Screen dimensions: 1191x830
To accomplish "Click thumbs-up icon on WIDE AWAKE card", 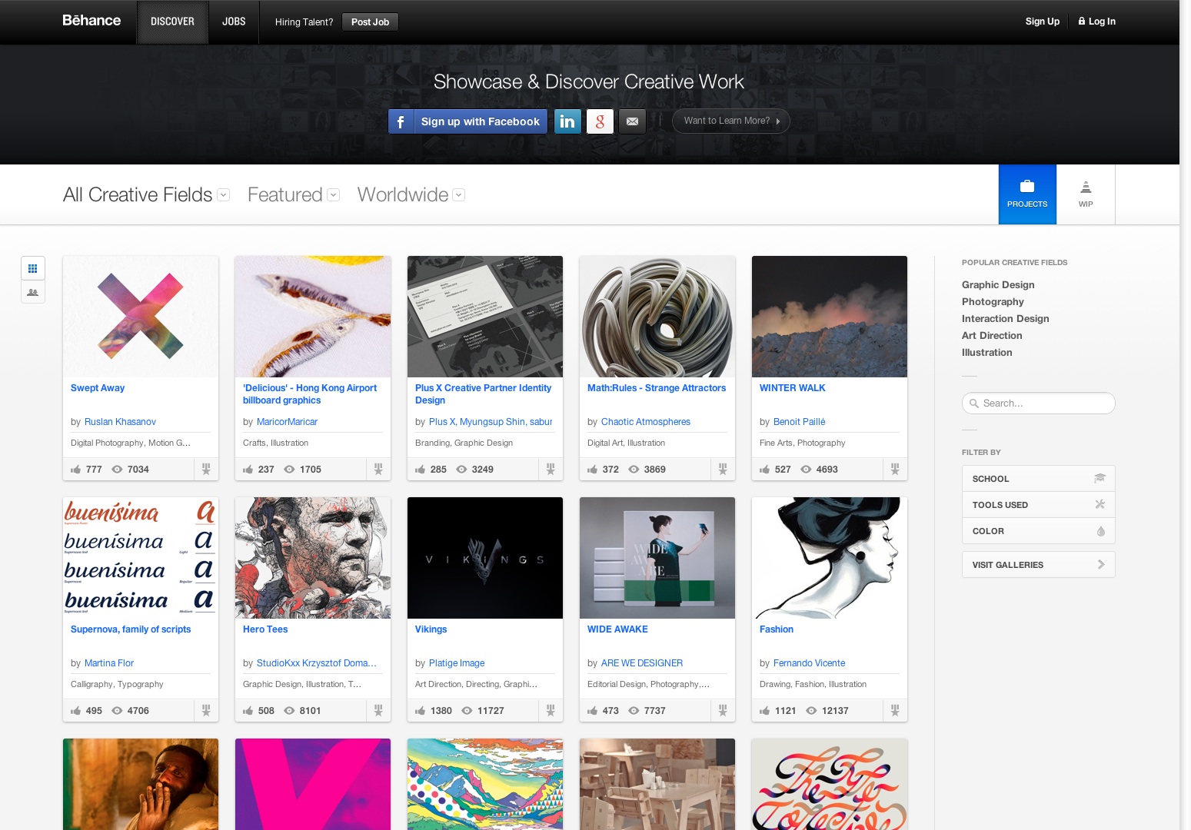I will coord(592,710).
